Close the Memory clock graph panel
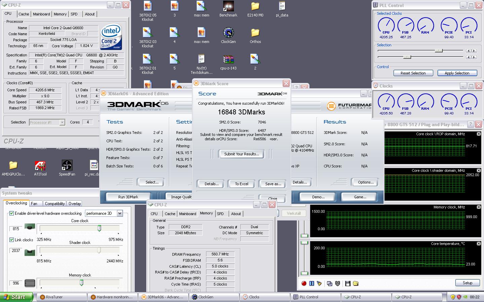The image size is (484, 302). point(479,207)
